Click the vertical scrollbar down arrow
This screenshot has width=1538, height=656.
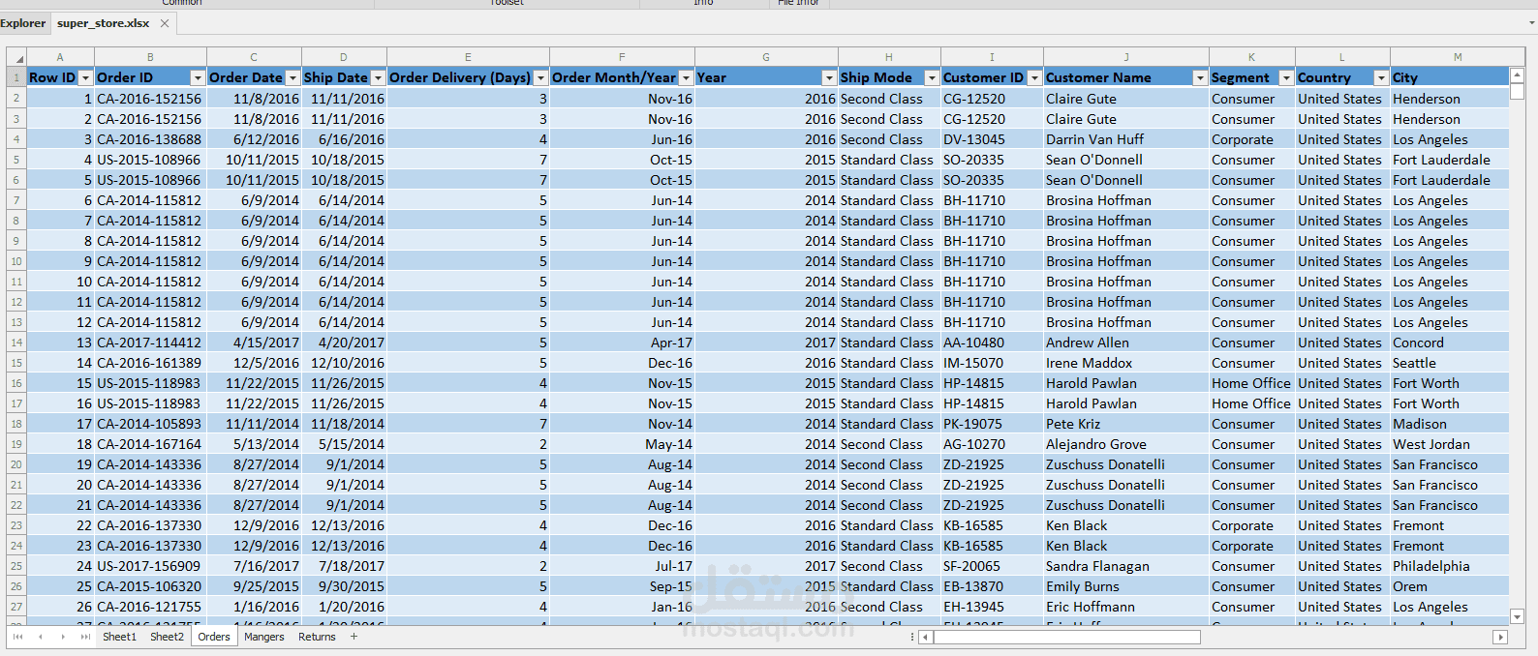pyautogui.click(x=1518, y=616)
